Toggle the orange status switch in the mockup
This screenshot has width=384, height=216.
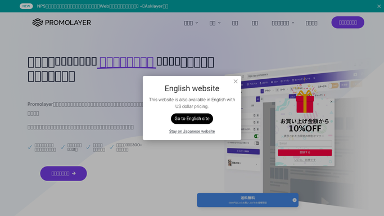pos(333,85)
